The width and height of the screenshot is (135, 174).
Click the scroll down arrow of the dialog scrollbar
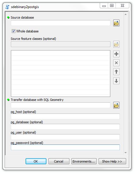point(126,153)
